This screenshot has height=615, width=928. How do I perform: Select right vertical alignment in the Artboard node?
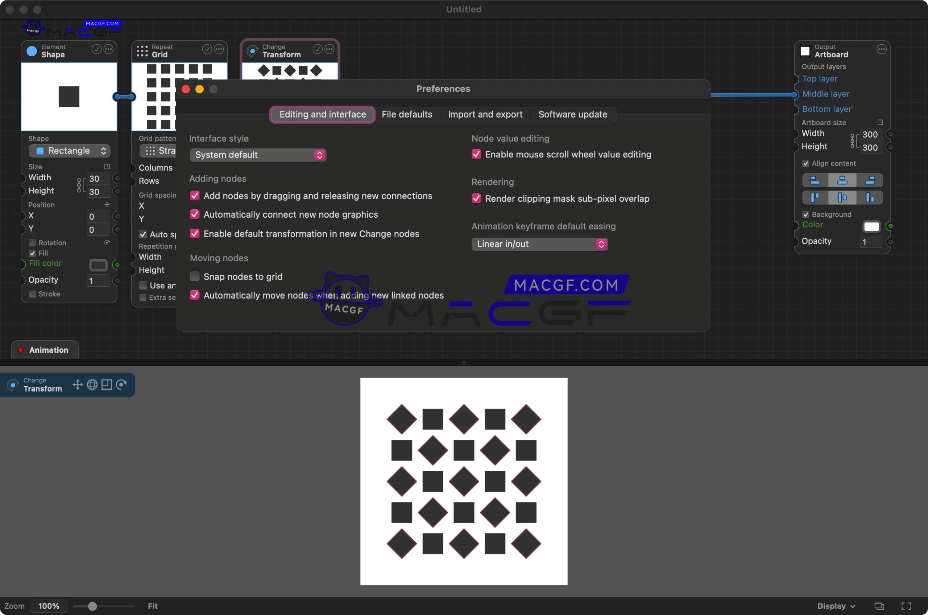coord(870,197)
